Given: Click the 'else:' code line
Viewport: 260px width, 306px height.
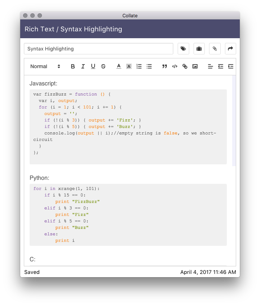Looking at the screenshot, I should [x=51, y=234].
